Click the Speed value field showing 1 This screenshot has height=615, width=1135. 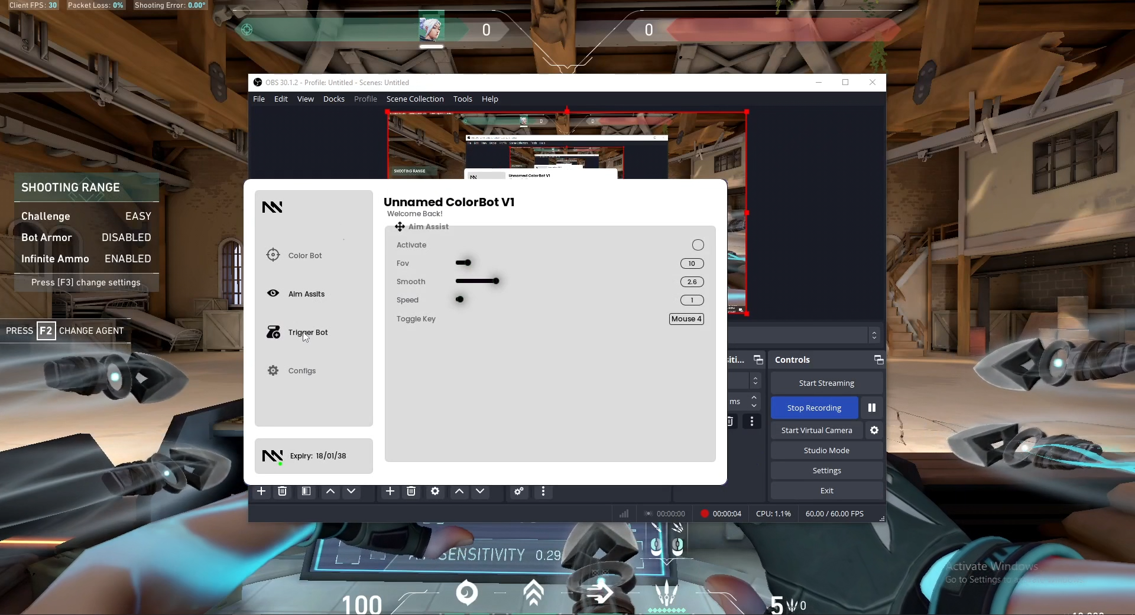coord(692,300)
